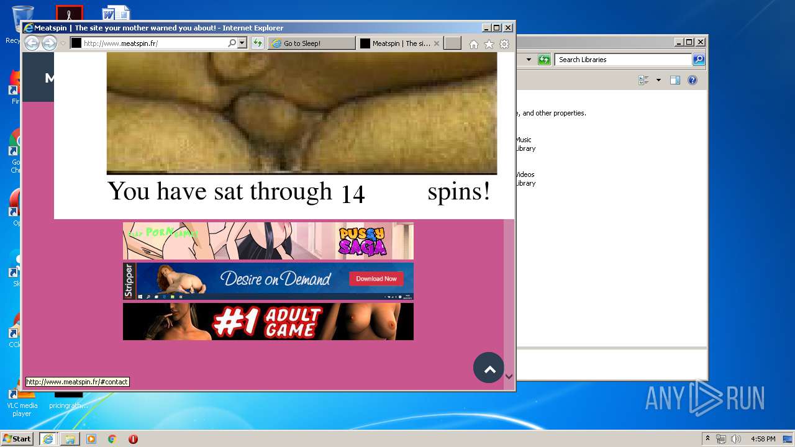Select the Adobe Reader desktop icon
The image size is (795, 447).
click(69, 13)
